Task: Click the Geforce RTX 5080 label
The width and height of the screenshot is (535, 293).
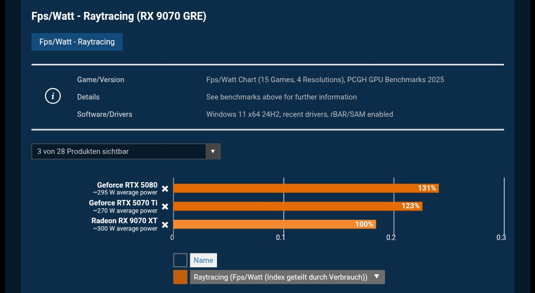Action: [x=127, y=185]
